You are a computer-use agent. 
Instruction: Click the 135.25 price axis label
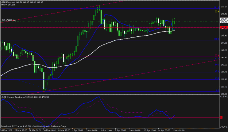click(x=224, y=94)
